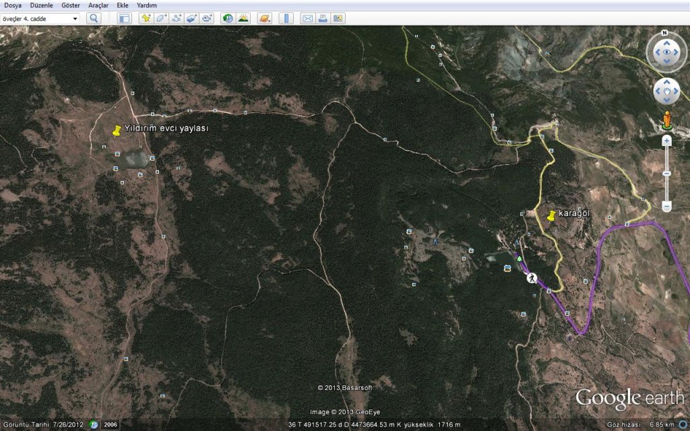Viewport: 690px width, 431px height.
Task: Add a new placemark with pushpin tool
Action: pos(146,18)
